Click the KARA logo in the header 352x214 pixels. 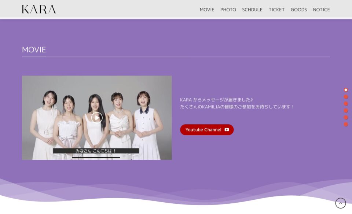(x=39, y=10)
